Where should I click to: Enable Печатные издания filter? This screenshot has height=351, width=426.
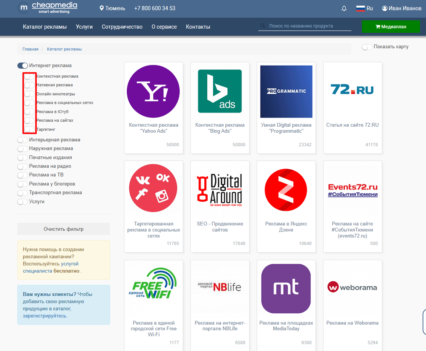click(23, 158)
